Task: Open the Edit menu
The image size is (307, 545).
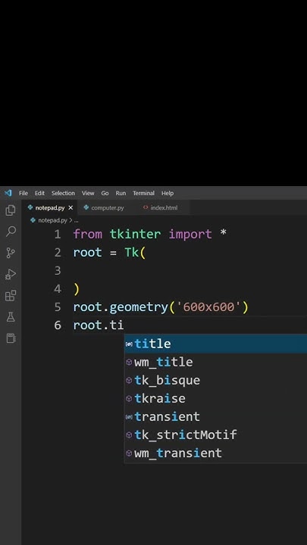Action: [39, 193]
